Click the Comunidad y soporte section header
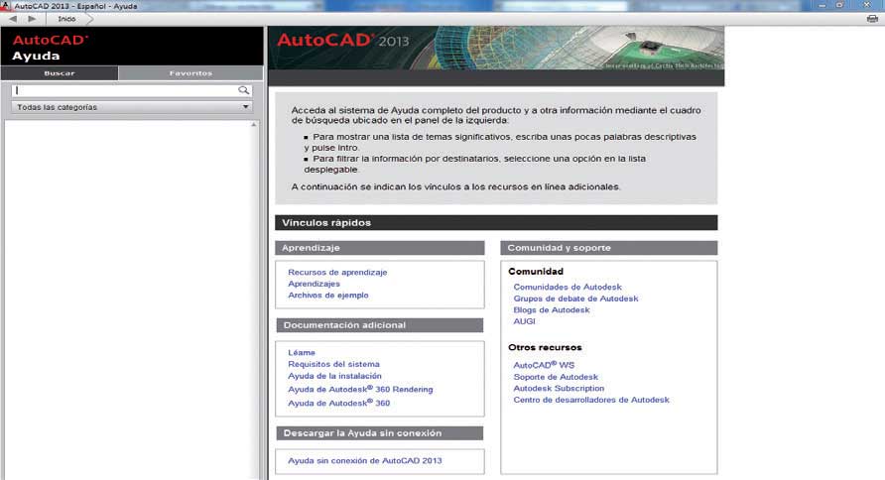Viewport: 885px width, 480px height. click(x=609, y=248)
